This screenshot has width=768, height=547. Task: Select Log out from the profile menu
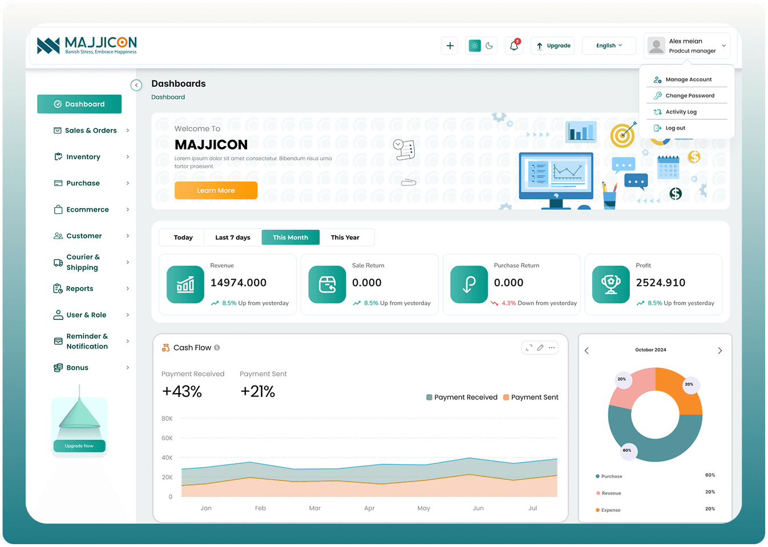click(675, 128)
